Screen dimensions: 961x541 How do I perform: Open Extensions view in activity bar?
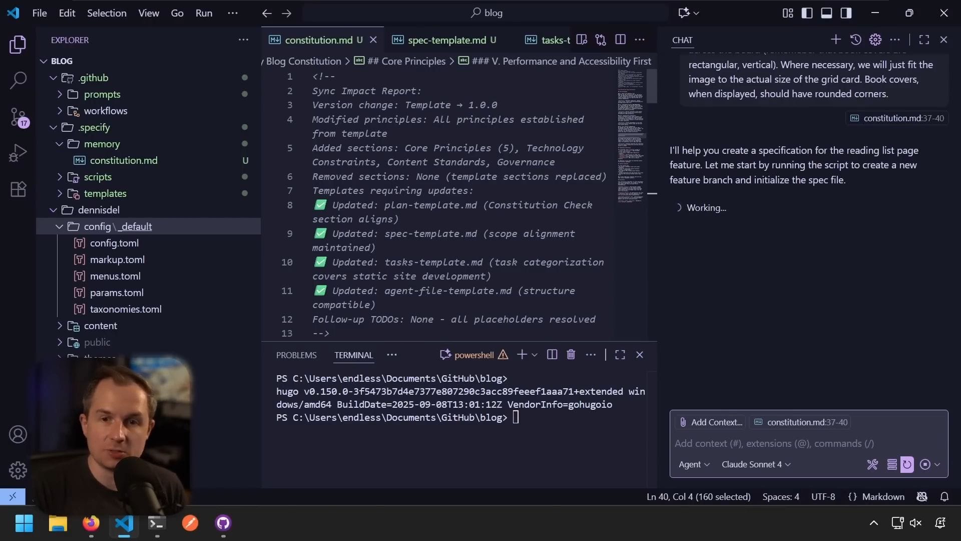pyautogui.click(x=18, y=189)
